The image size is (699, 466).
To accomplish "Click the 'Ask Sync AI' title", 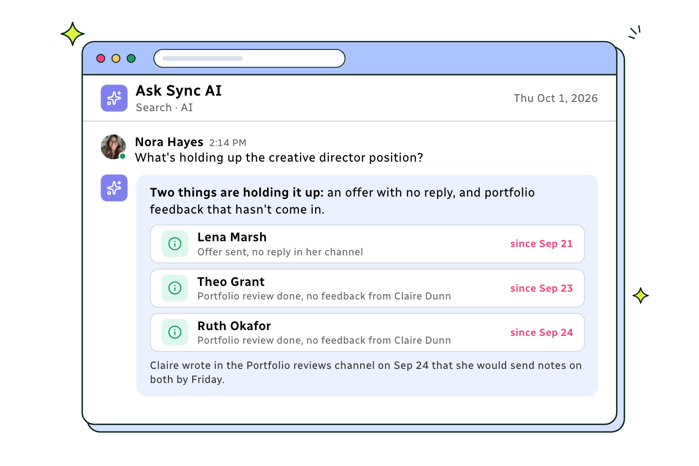I will (179, 91).
